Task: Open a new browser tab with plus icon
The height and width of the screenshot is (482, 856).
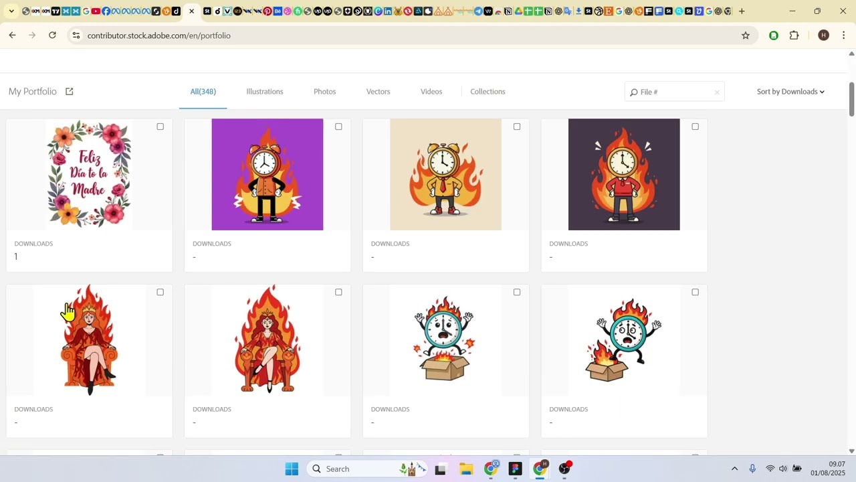Action: pos(742,11)
